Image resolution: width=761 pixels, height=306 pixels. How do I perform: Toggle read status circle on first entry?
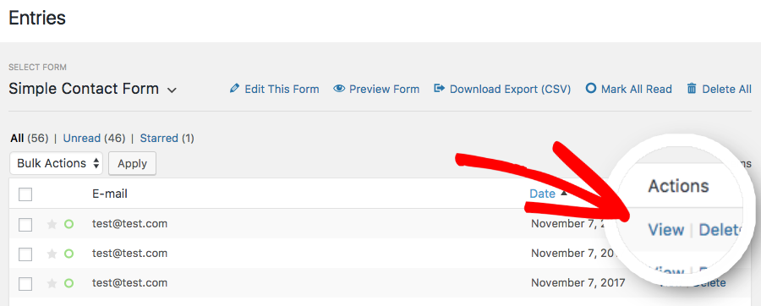point(69,224)
